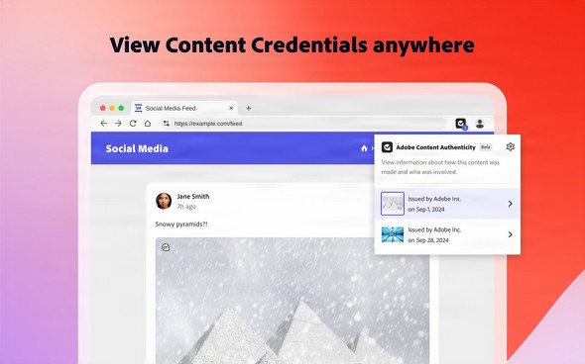Open credential issued on Sep 1, 2024
This screenshot has height=364, width=585.
447,204
